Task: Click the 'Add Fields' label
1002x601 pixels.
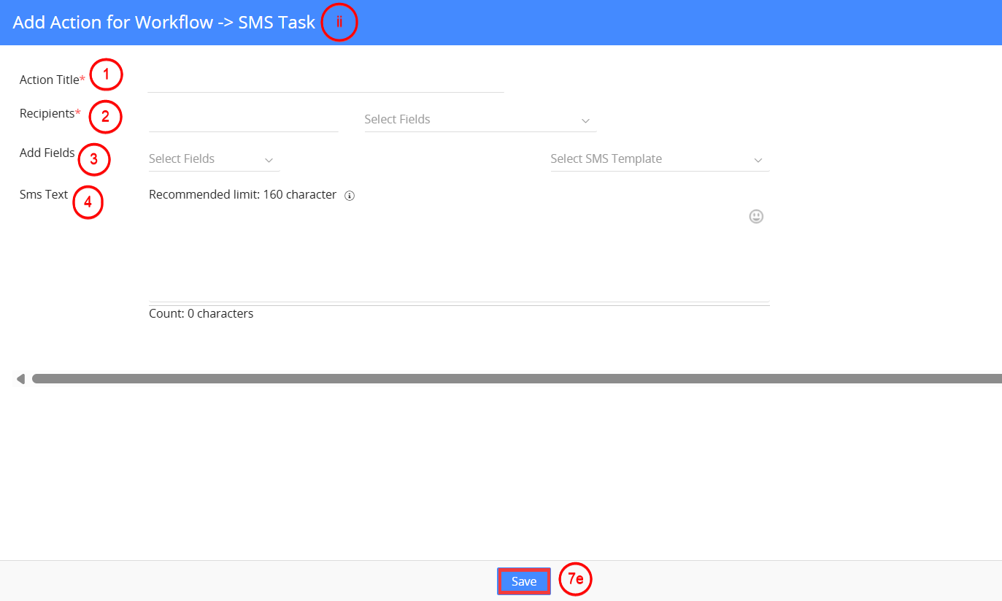Action: [47, 153]
